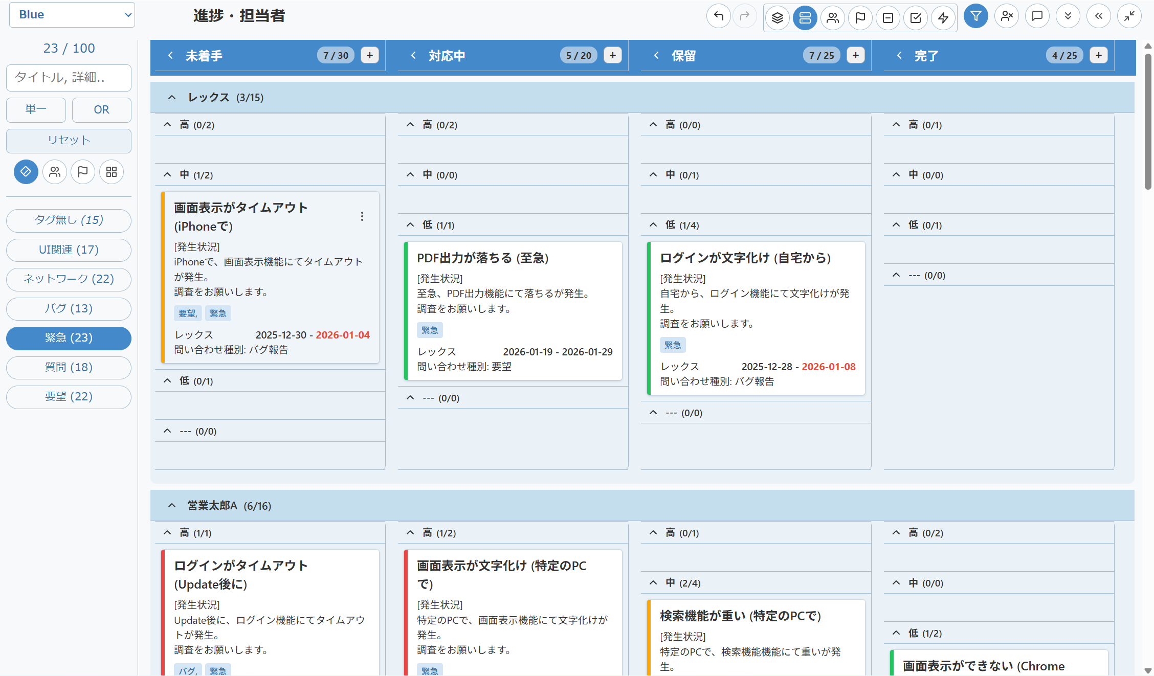Collapse the 営業太郎A swimlane group

click(172, 506)
